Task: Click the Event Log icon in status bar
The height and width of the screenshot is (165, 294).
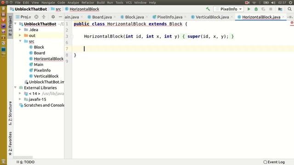Action: pos(265,162)
